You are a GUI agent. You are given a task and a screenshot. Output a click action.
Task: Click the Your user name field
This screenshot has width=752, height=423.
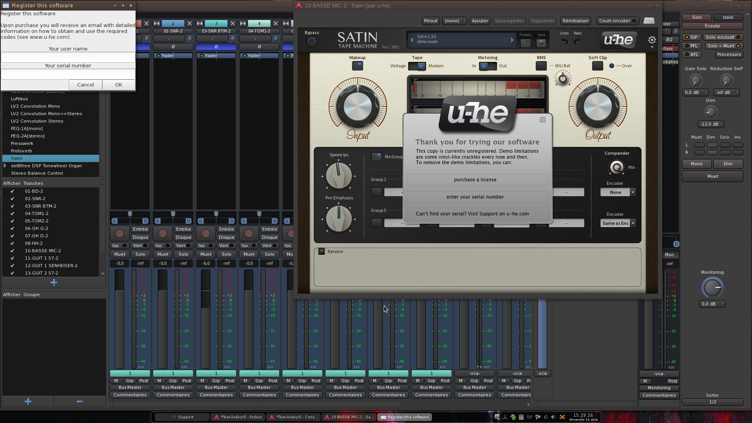(68, 57)
